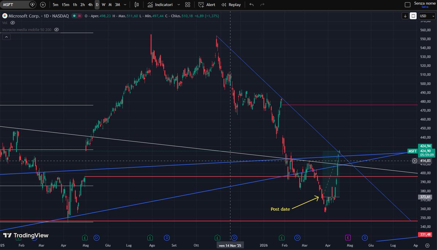The height and width of the screenshot is (250, 437).
Task: Open the indicator templates grid icon
Action: click(x=188, y=5)
